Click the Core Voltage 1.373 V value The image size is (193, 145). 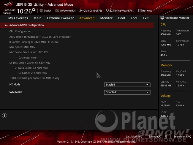point(180,45)
